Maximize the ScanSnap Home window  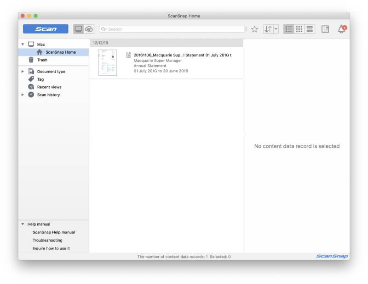pos(36,16)
